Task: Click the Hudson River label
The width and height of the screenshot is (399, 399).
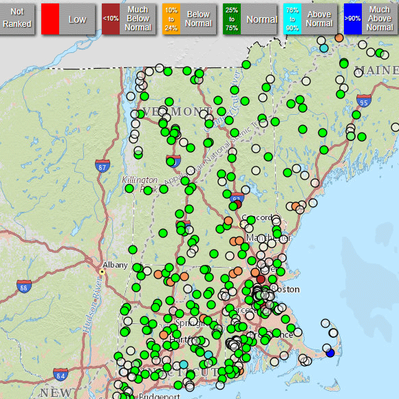Action: click(x=94, y=305)
